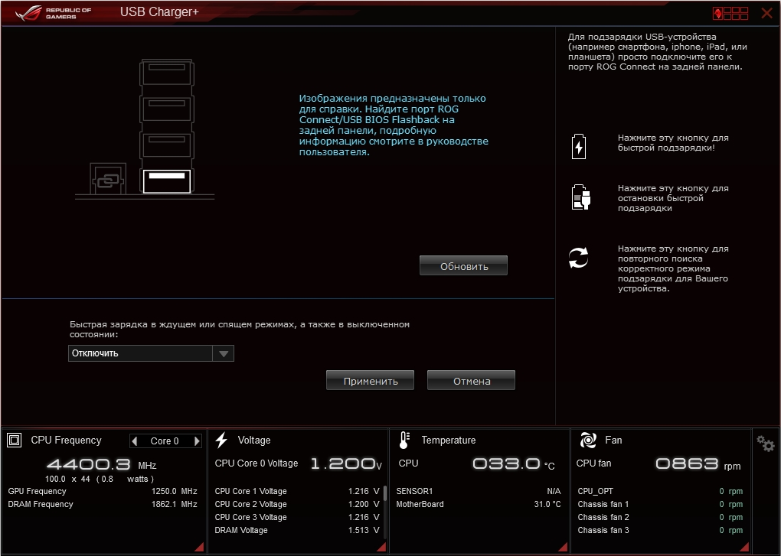Click the GPU Frequency row
This screenshot has height=556, width=781.
coord(103,491)
